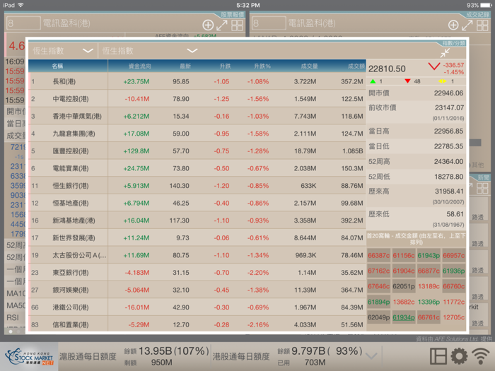Image resolution: width=495 pixels, height=371 pixels.
Task: Tap the red down-triangle decliners indicator
Action: 407,81
